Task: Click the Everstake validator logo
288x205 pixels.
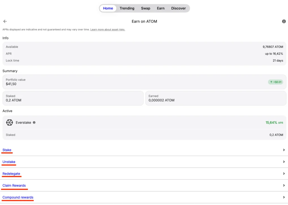Action: (10, 122)
